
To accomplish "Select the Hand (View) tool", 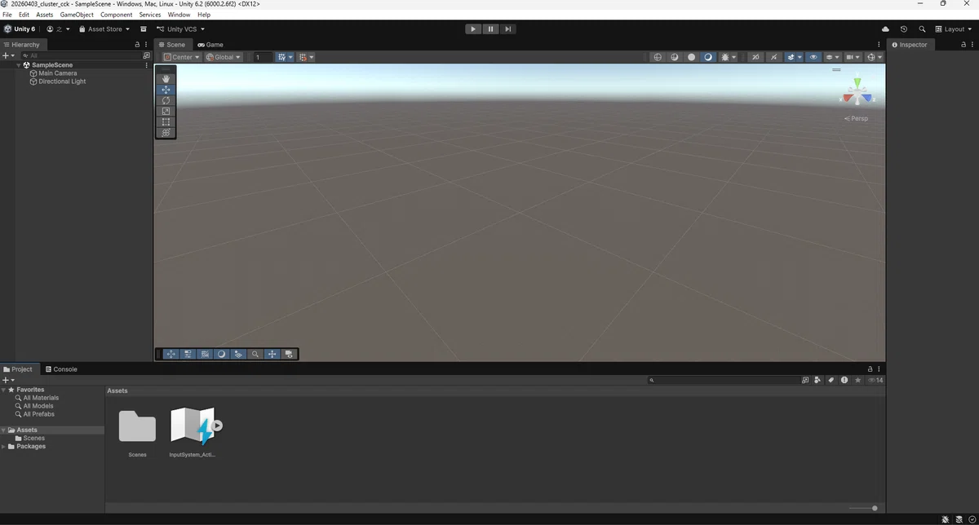I will pyautogui.click(x=166, y=79).
